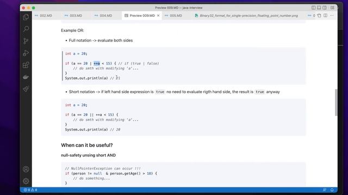Image resolution: width=348 pixels, height=195 pixels.
Task: Click '// do something...' comment line
Action: (x=91, y=178)
